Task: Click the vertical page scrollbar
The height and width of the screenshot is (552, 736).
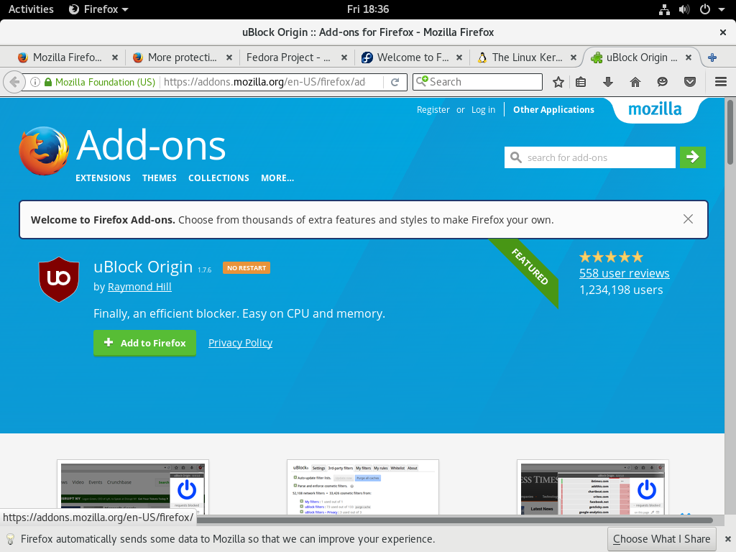Action: 730,132
